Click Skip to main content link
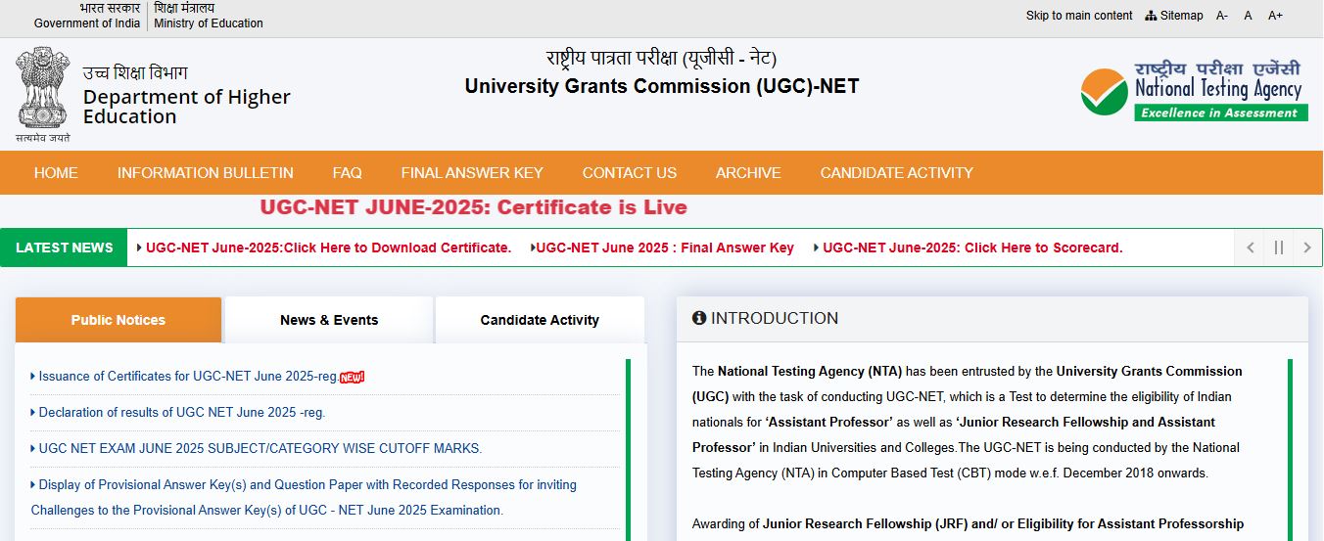The image size is (1324, 541). pos(1079,16)
